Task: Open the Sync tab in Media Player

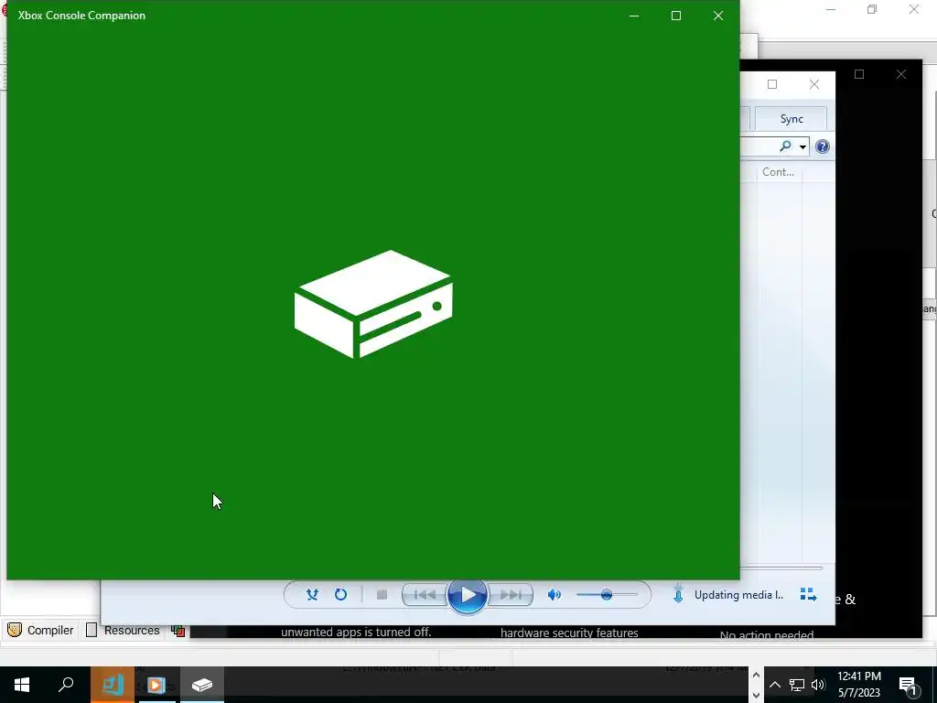Action: [792, 119]
